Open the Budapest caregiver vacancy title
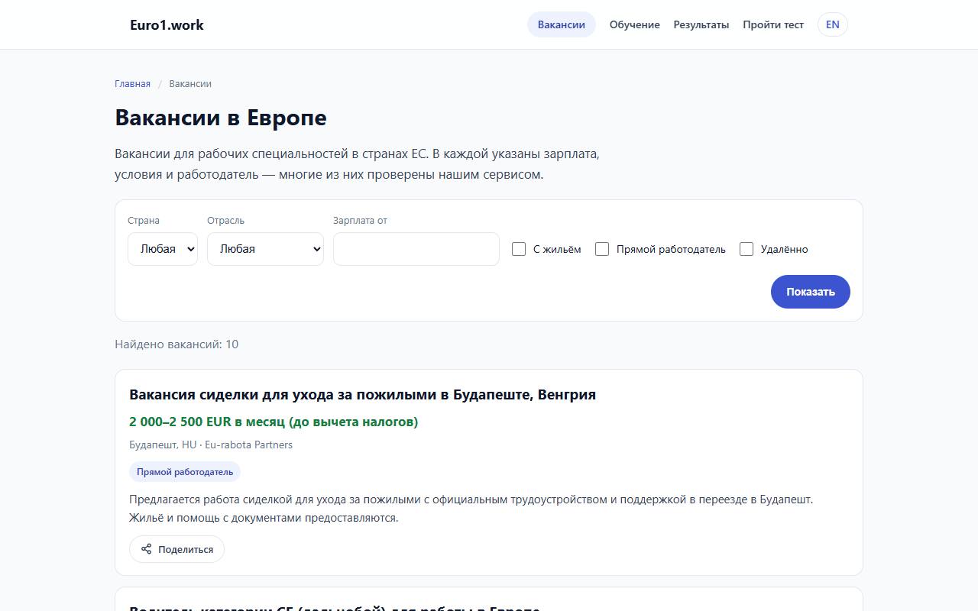 [362, 394]
